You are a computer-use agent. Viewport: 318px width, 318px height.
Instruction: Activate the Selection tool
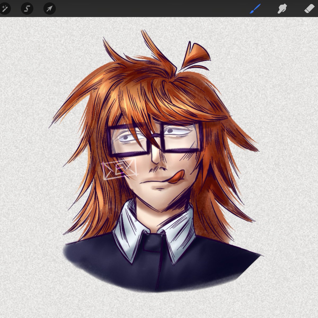(x=27, y=8)
